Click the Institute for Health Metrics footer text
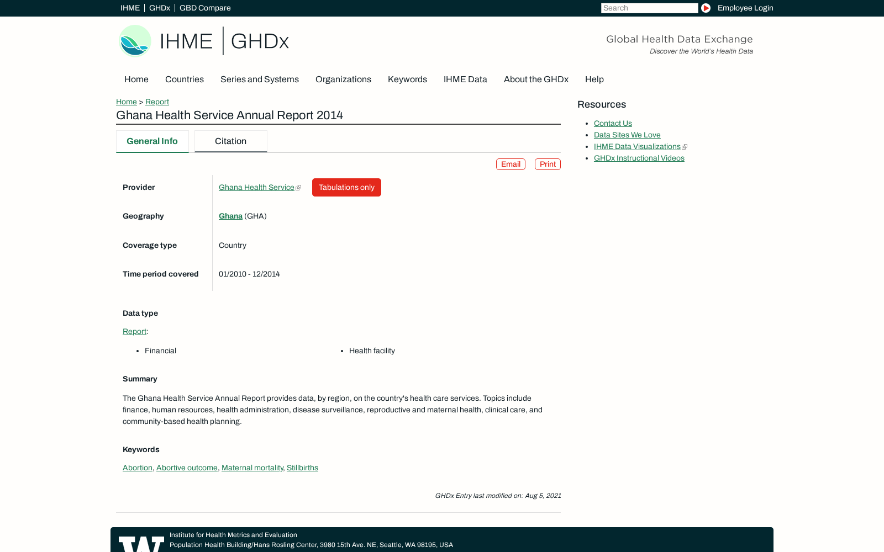 [233, 535]
